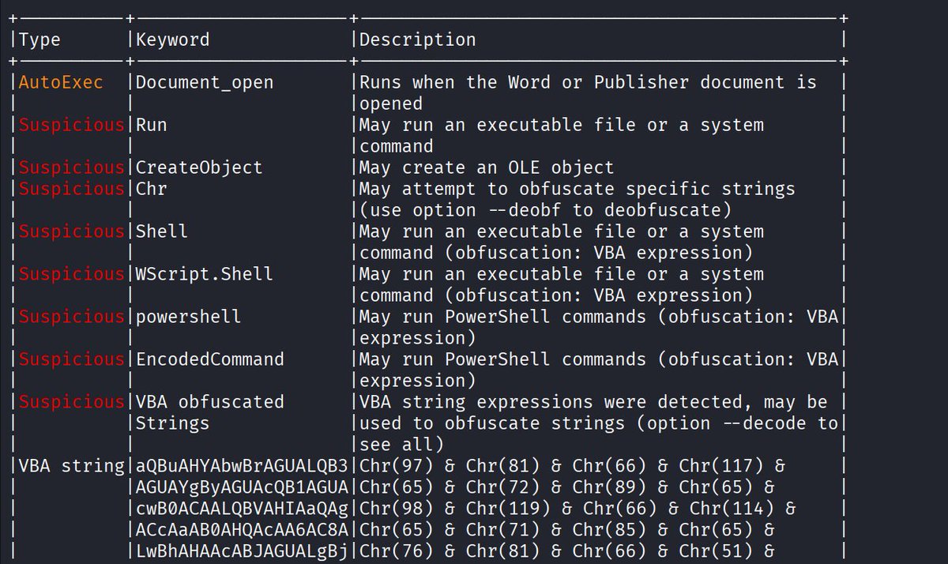Click the EncodedCommand keyword
948x564 pixels.
(210, 359)
